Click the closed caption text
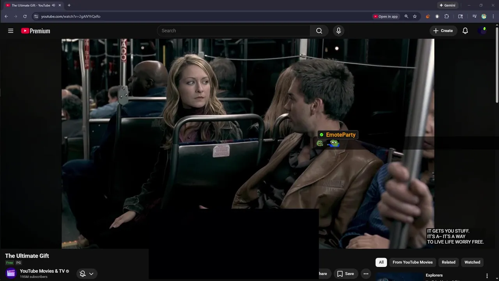The height and width of the screenshot is (281, 499). pyautogui.click(x=455, y=237)
